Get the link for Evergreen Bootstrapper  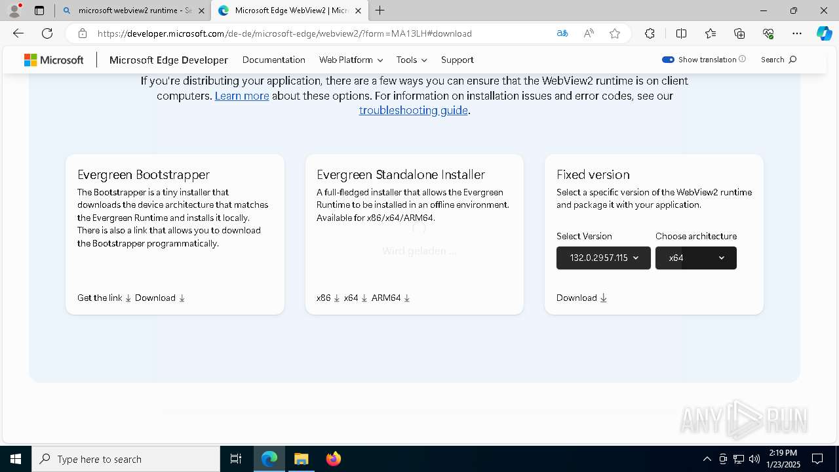coord(104,298)
